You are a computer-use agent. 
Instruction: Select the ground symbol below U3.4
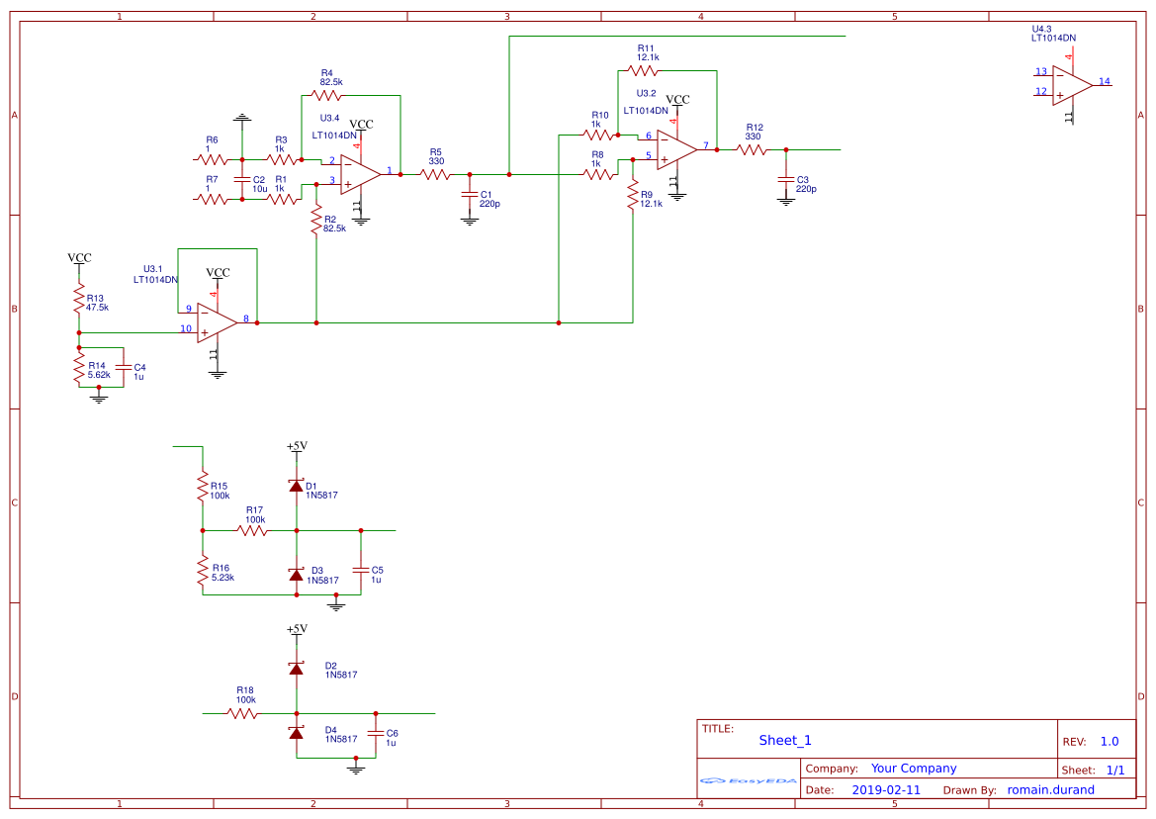(x=360, y=220)
